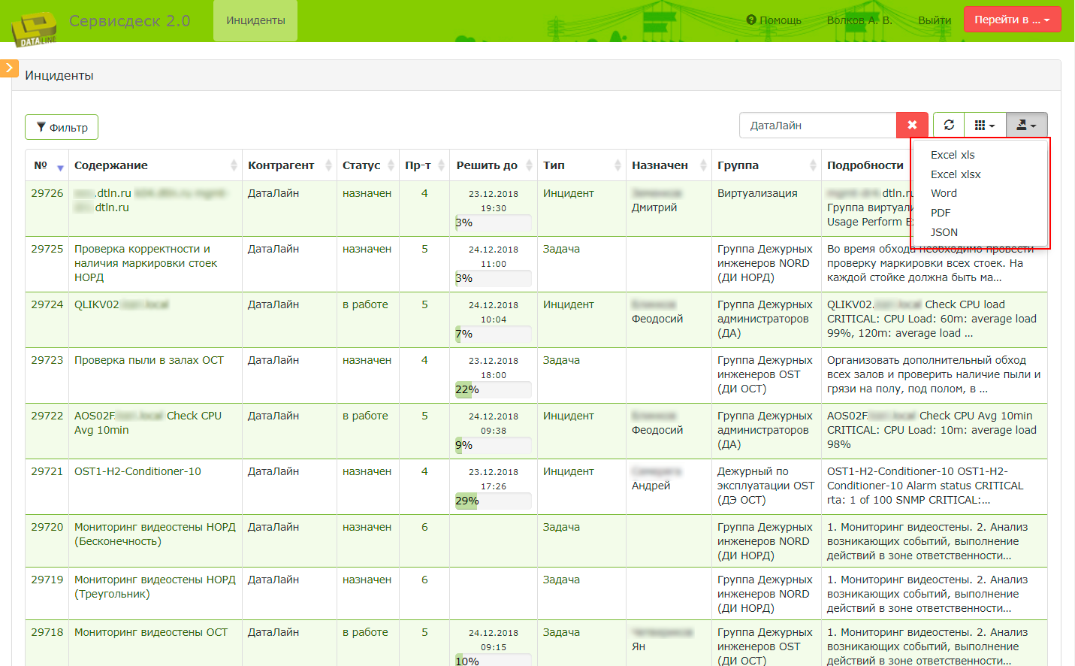Open the column visibility grid dropdown
1075x666 pixels.
[985, 126]
